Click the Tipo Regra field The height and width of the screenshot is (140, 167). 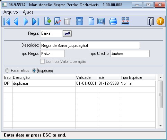click(52, 54)
